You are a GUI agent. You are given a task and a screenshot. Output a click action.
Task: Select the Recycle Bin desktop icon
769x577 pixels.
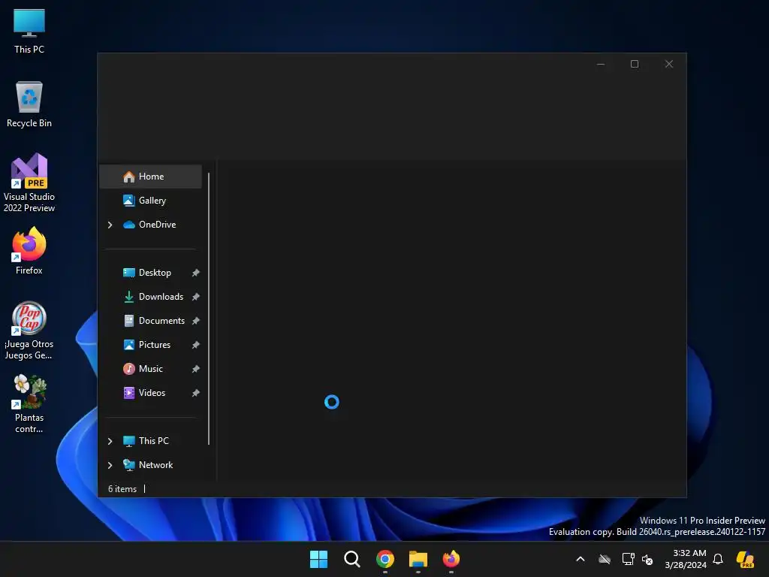pos(29,104)
